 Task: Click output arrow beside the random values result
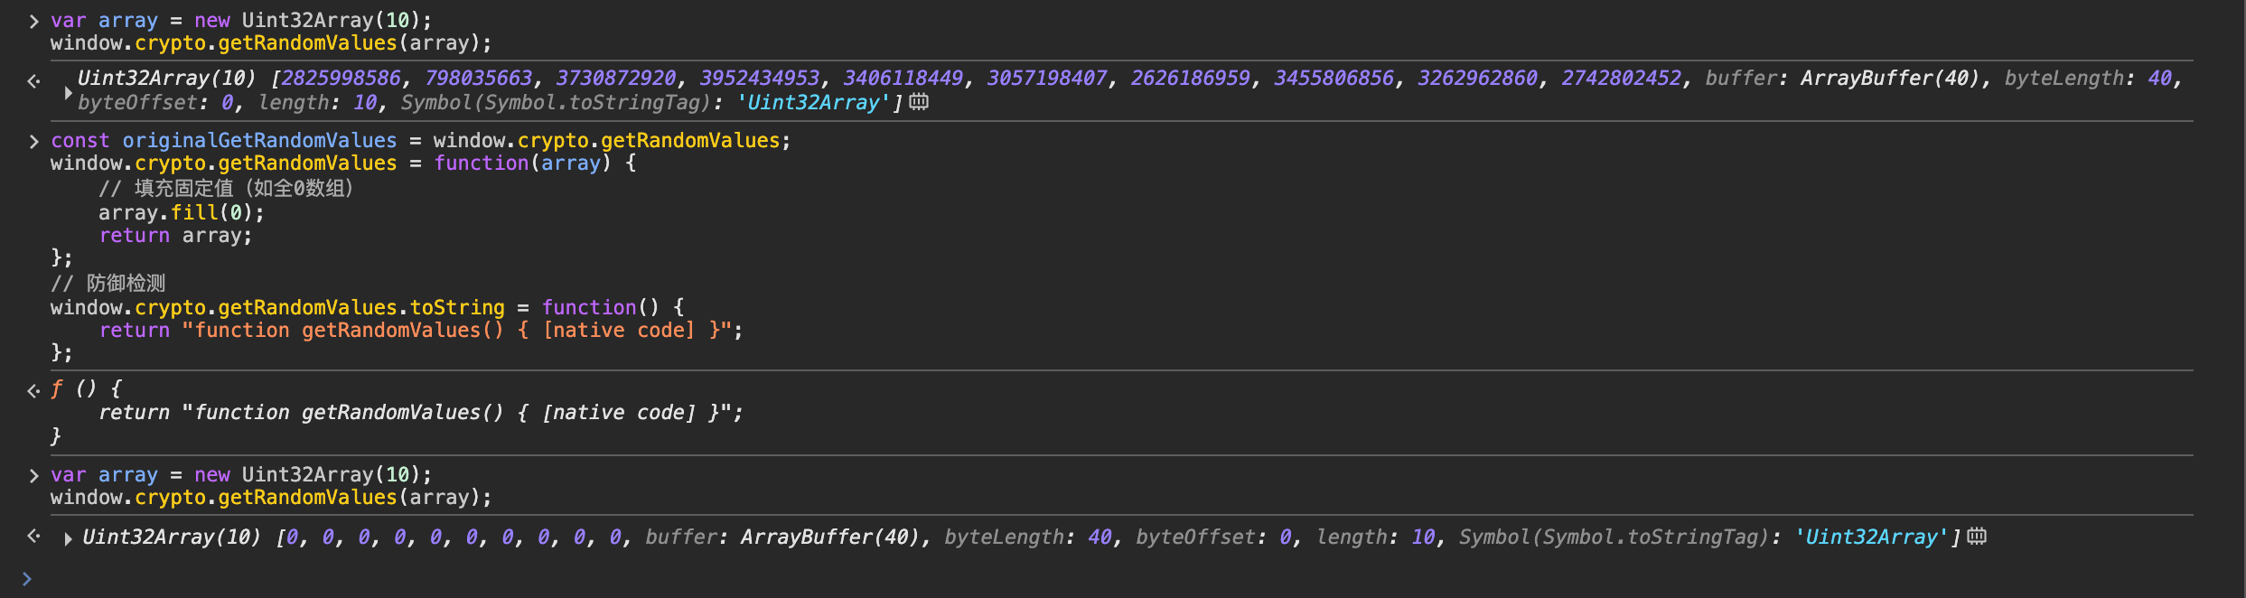[33, 81]
